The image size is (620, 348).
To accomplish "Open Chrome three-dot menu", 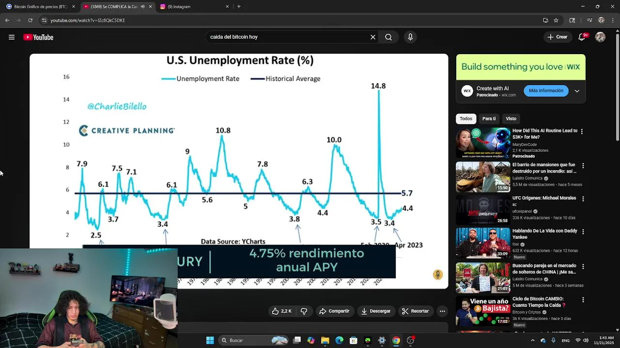I will coord(613,20).
